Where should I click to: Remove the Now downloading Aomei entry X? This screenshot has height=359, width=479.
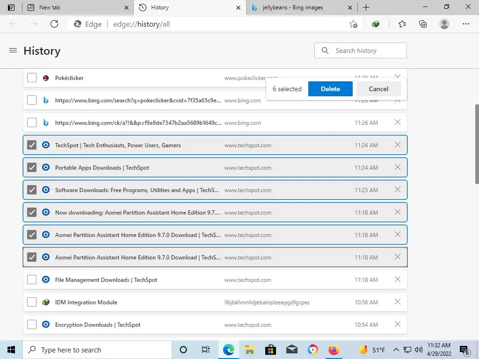pyautogui.click(x=398, y=212)
